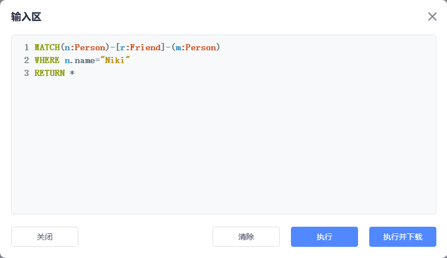The image size is (447, 258).
Task: Click the m:Person node pattern
Action: coord(195,47)
